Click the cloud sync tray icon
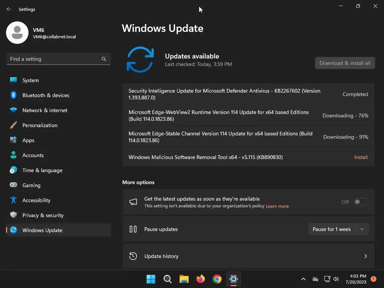The height and width of the screenshot is (288, 384). pyautogui.click(x=315, y=279)
